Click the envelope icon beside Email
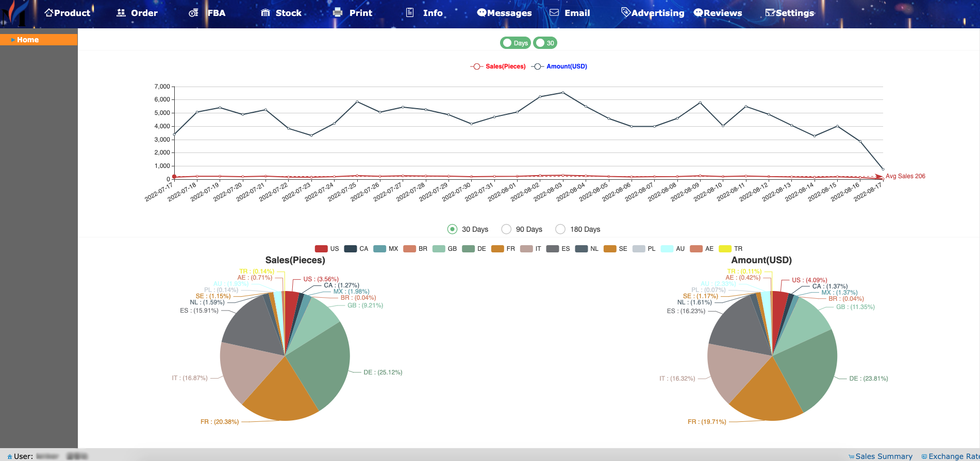 coord(554,12)
